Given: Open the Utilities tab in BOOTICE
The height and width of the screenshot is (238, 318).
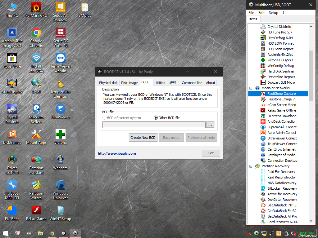Looking at the screenshot, I should point(160,82).
